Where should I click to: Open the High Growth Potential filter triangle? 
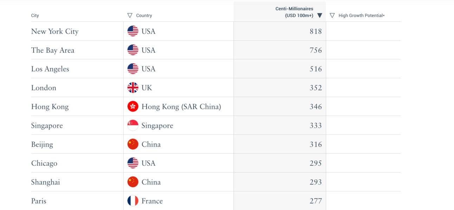tap(332, 15)
